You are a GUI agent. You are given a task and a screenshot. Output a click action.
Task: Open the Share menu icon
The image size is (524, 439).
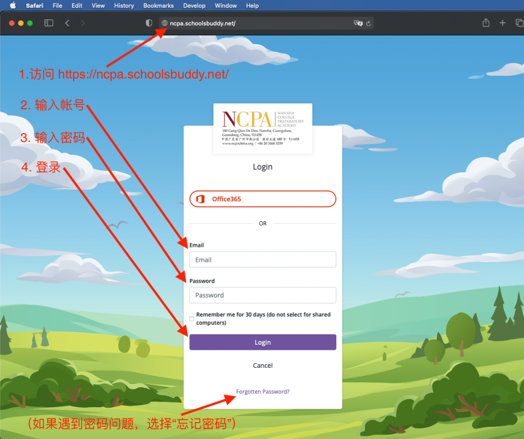pos(486,23)
